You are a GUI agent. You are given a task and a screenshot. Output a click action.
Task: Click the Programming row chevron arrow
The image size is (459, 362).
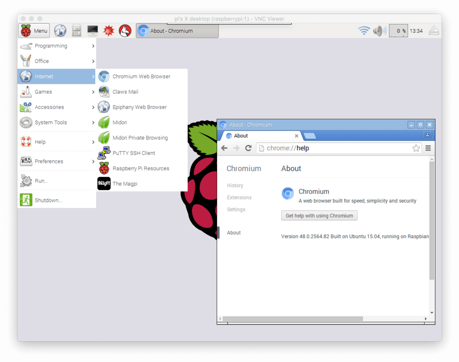point(93,46)
